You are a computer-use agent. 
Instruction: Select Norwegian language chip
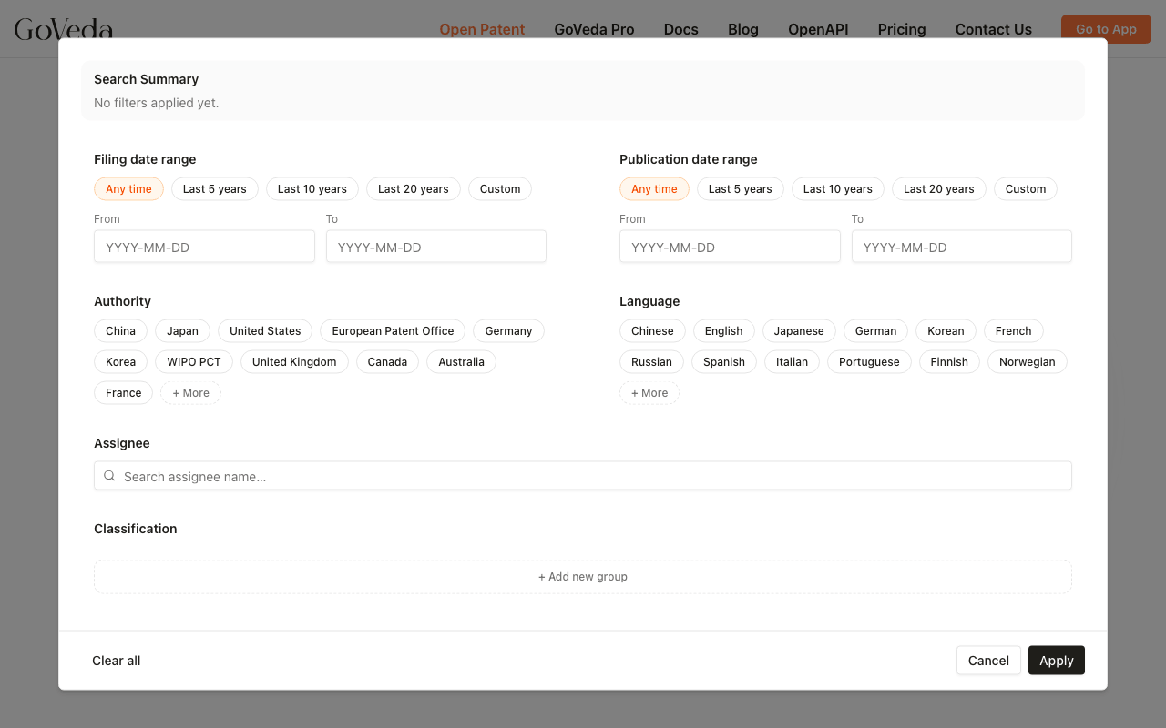(x=1027, y=362)
